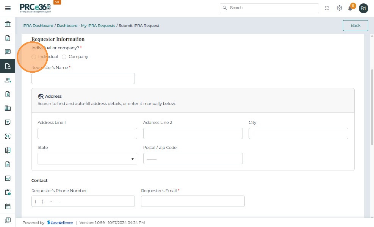This screenshot has height=227, width=374.
Task: Focus the top Search box
Action: coord(269,8)
